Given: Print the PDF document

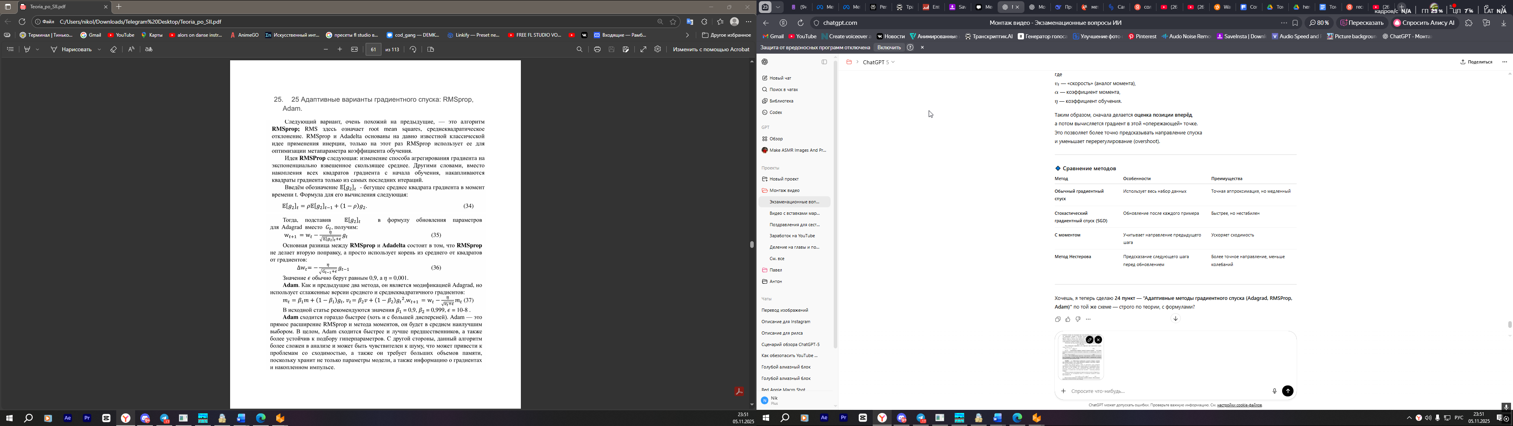Looking at the screenshot, I should click(x=597, y=50).
